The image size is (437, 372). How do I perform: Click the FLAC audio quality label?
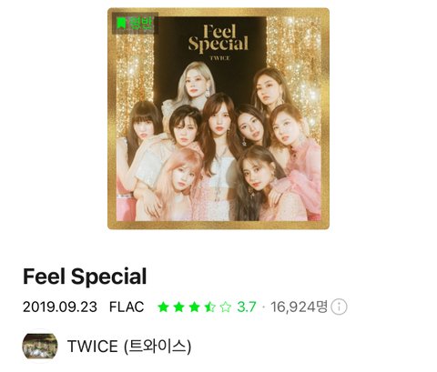click(127, 307)
